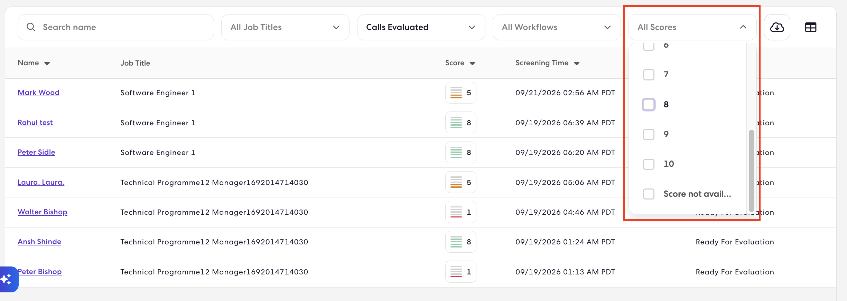The width and height of the screenshot is (847, 301).
Task: Open Rahul test candidate link
Action: click(x=35, y=123)
